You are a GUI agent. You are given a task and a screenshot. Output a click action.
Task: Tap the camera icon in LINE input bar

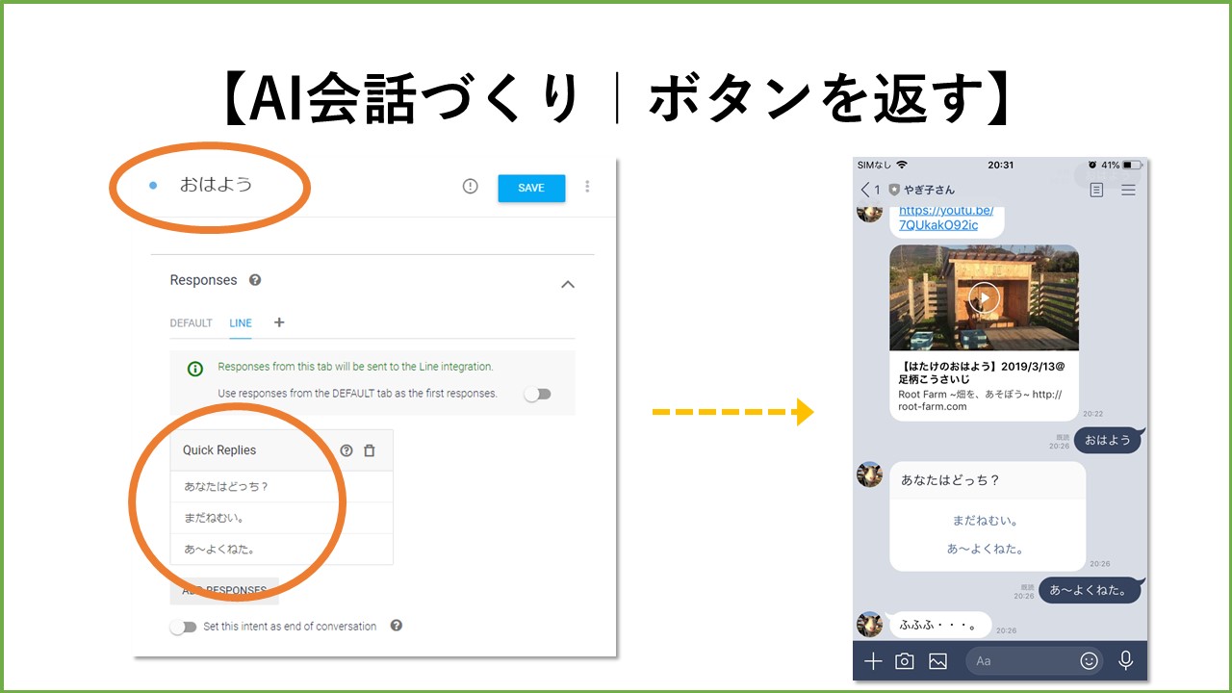pyautogui.click(x=905, y=661)
